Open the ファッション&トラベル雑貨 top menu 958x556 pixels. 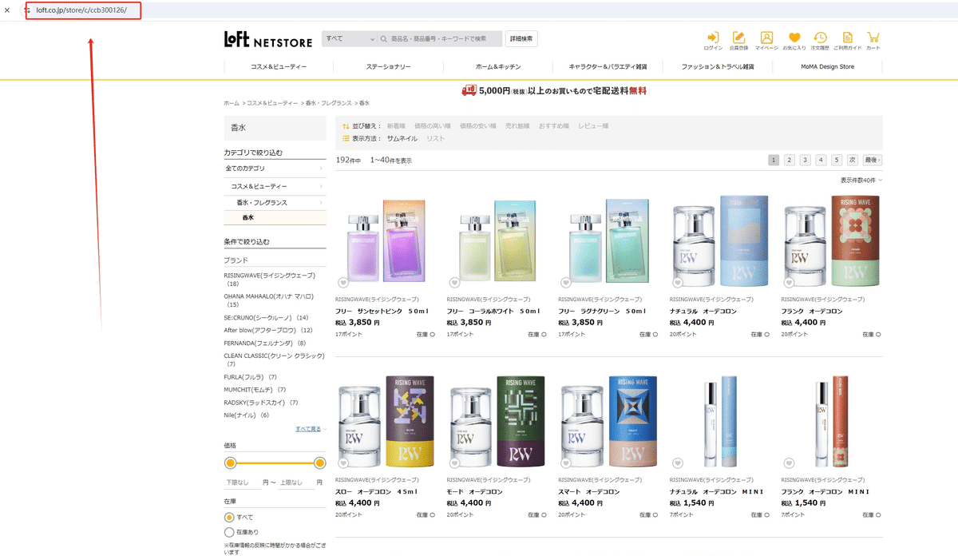[x=718, y=67]
